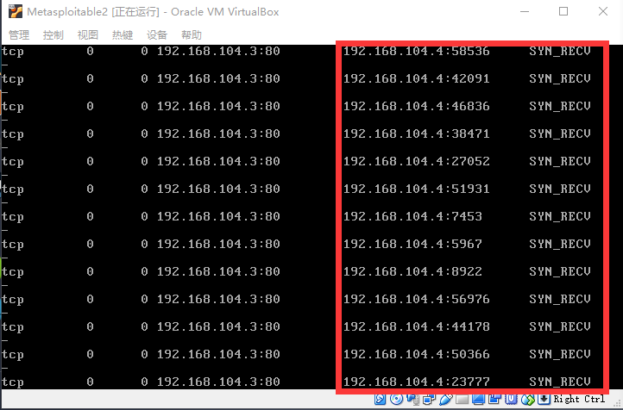
Task: Click foreign address 192.168.104.4:51931
Action: pyautogui.click(x=417, y=189)
